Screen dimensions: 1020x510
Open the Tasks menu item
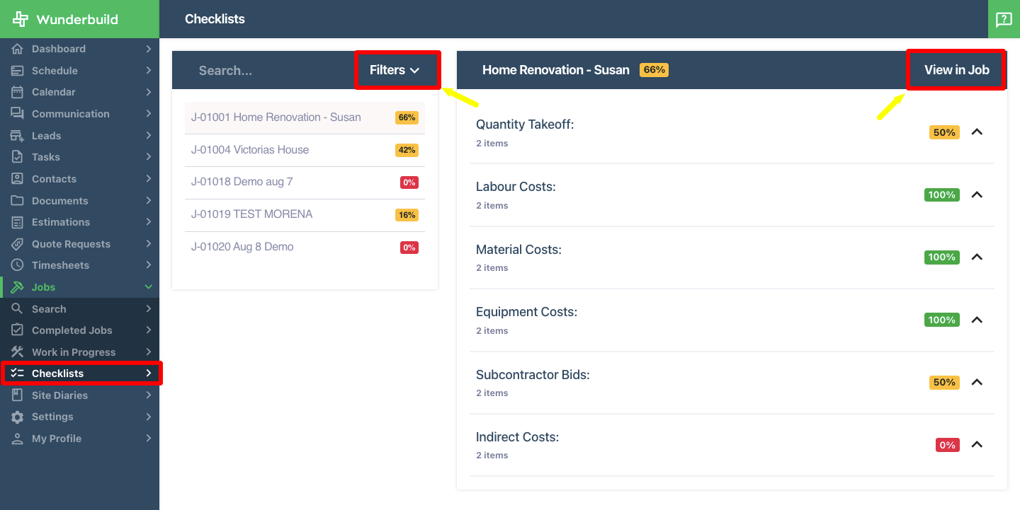79,157
